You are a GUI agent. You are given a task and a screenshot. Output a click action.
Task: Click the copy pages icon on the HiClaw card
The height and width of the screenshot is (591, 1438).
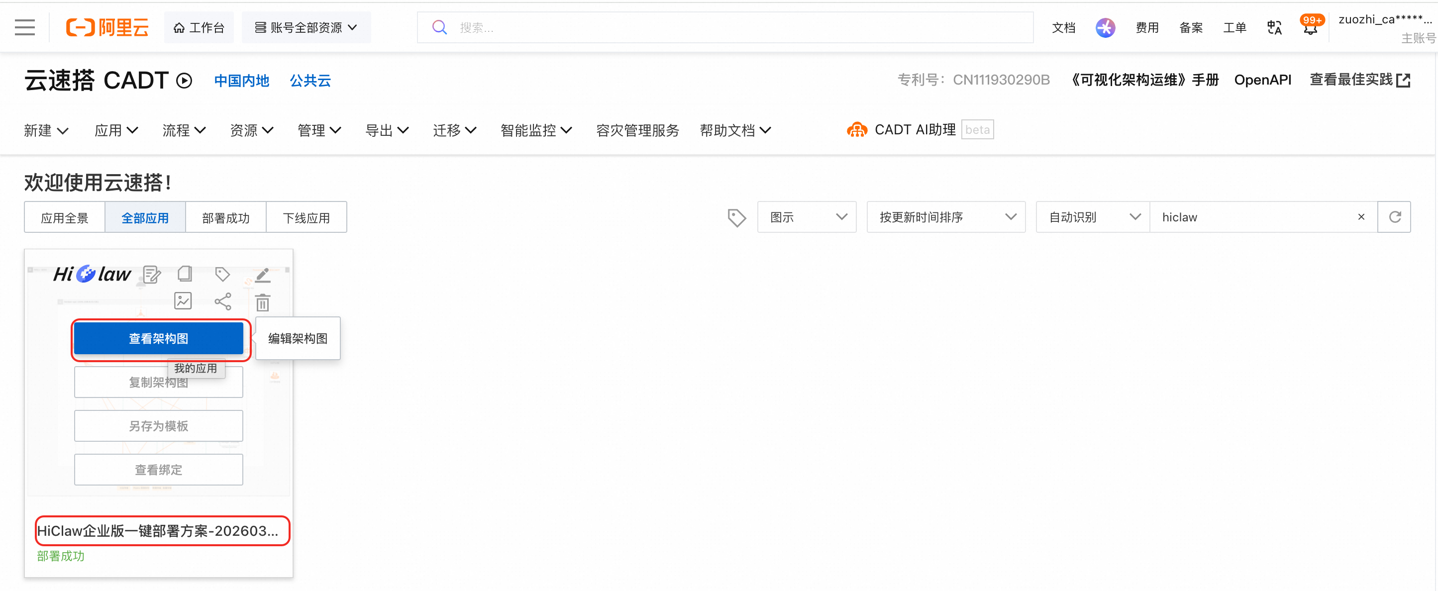pyautogui.click(x=185, y=274)
